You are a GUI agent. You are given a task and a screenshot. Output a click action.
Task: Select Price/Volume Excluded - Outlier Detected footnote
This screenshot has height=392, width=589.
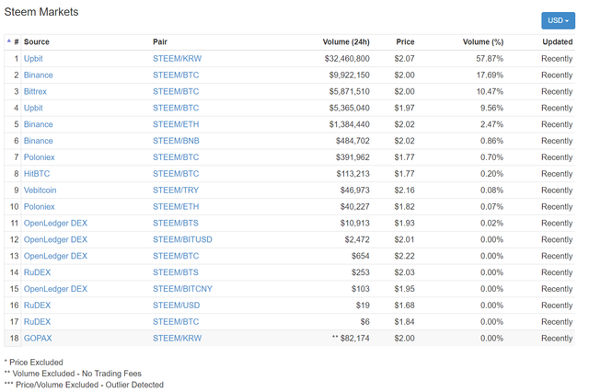point(84,385)
